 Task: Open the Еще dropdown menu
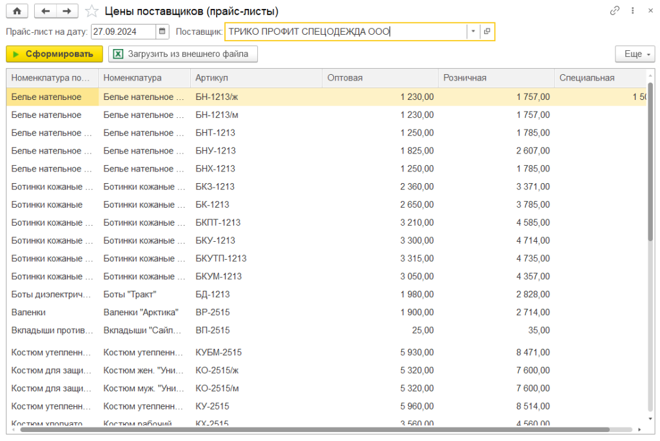(x=635, y=54)
